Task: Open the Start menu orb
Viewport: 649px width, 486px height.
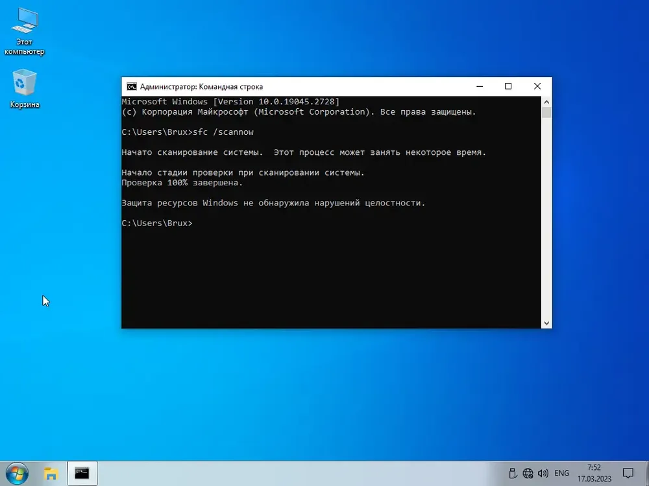Action: point(17,473)
